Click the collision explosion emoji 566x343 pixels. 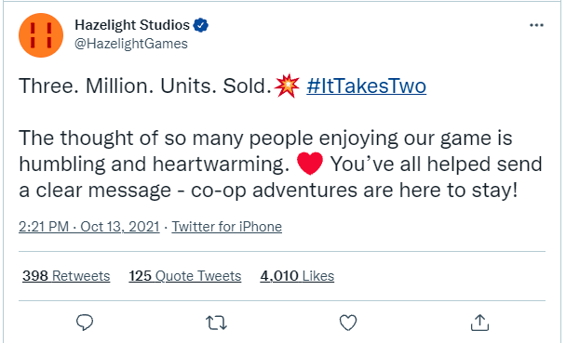coord(287,86)
